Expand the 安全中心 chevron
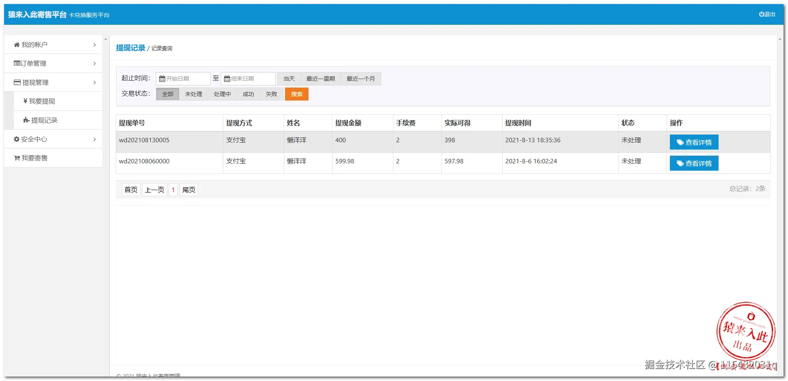 (95, 139)
